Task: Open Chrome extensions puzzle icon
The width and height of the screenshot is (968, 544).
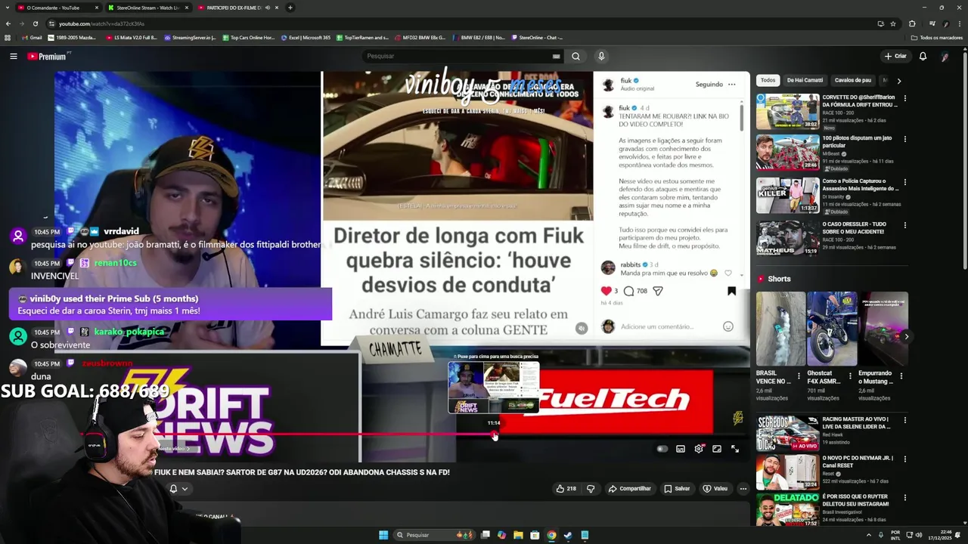Action: [912, 23]
